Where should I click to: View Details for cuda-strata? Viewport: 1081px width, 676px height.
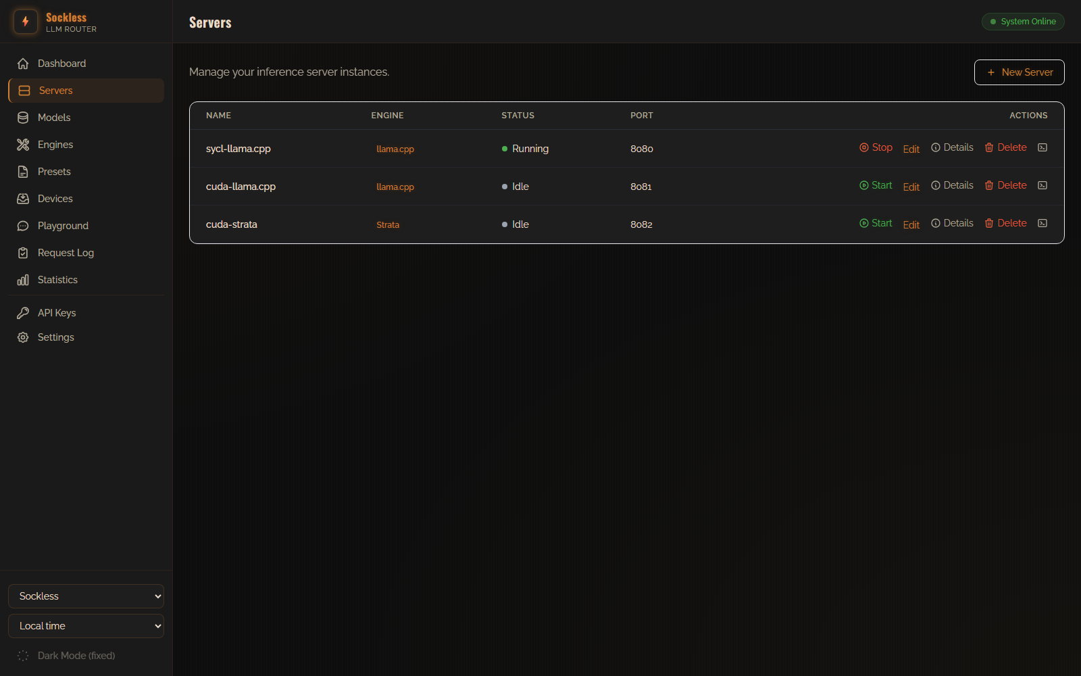tap(952, 223)
